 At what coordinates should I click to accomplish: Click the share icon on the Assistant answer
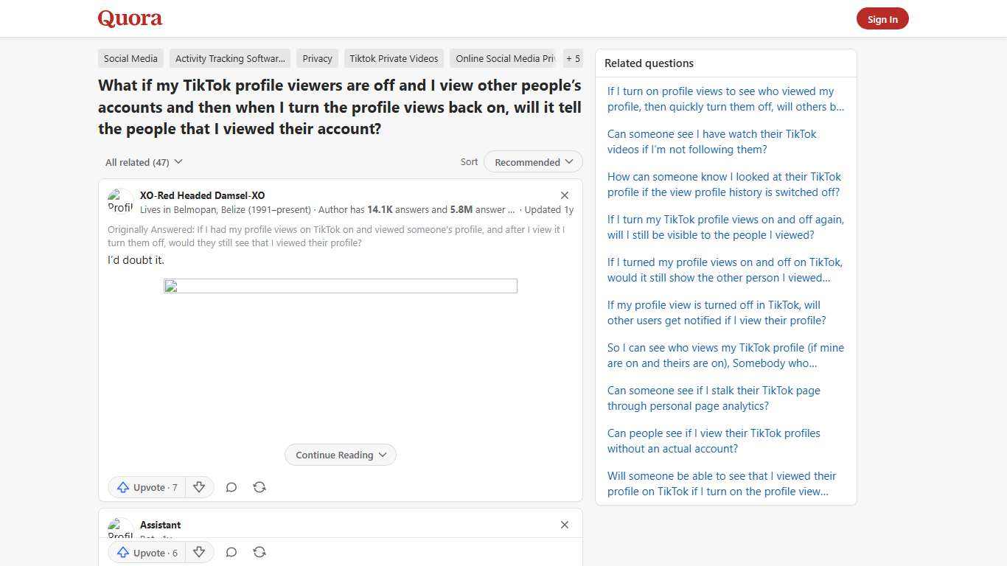tap(259, 552)
